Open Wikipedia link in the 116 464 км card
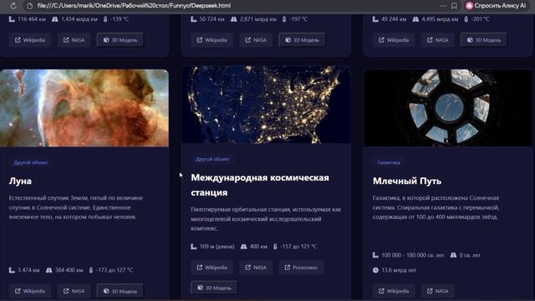The image size is (535, 301). pos(30,40)
